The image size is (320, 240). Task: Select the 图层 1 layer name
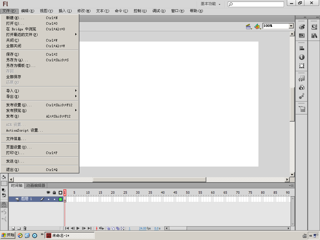(x=27, y=199)
